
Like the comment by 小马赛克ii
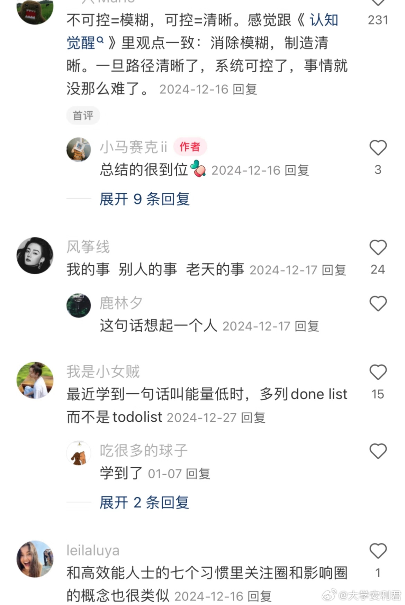pyautogui.click(x=378, y=148)
